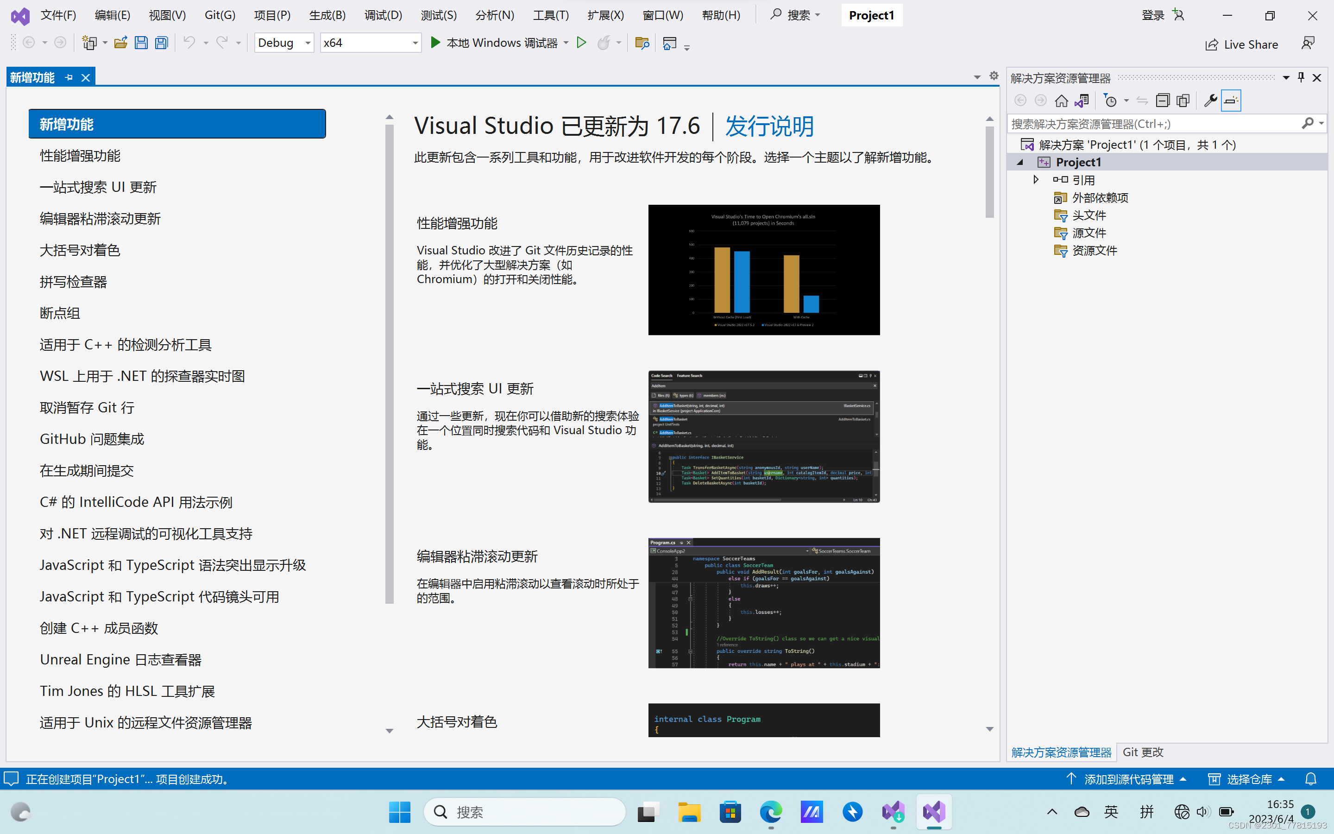Toggle pin on the 新增功能 tab
The height and width of the screenshot is (834, 1334).
69,78
